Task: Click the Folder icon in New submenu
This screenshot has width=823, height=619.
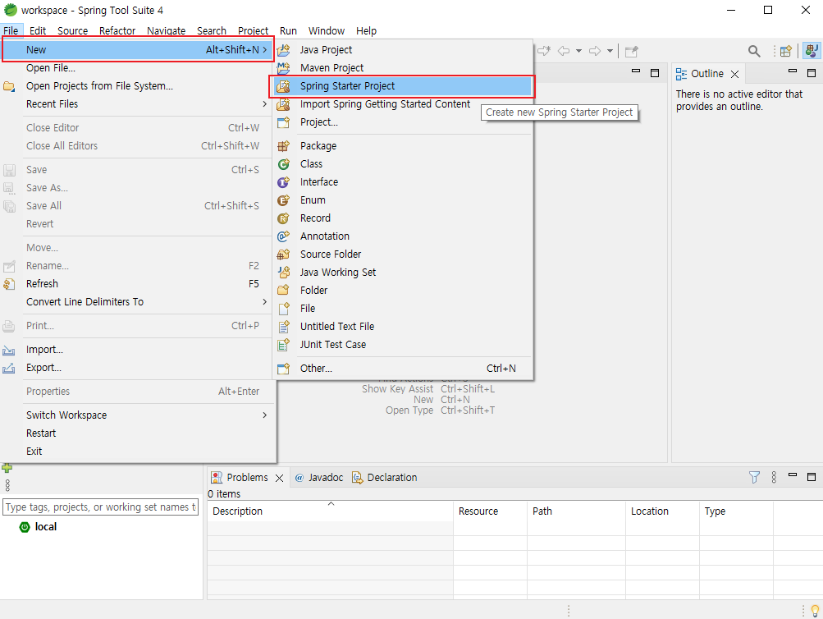Action: pos(283,291)
